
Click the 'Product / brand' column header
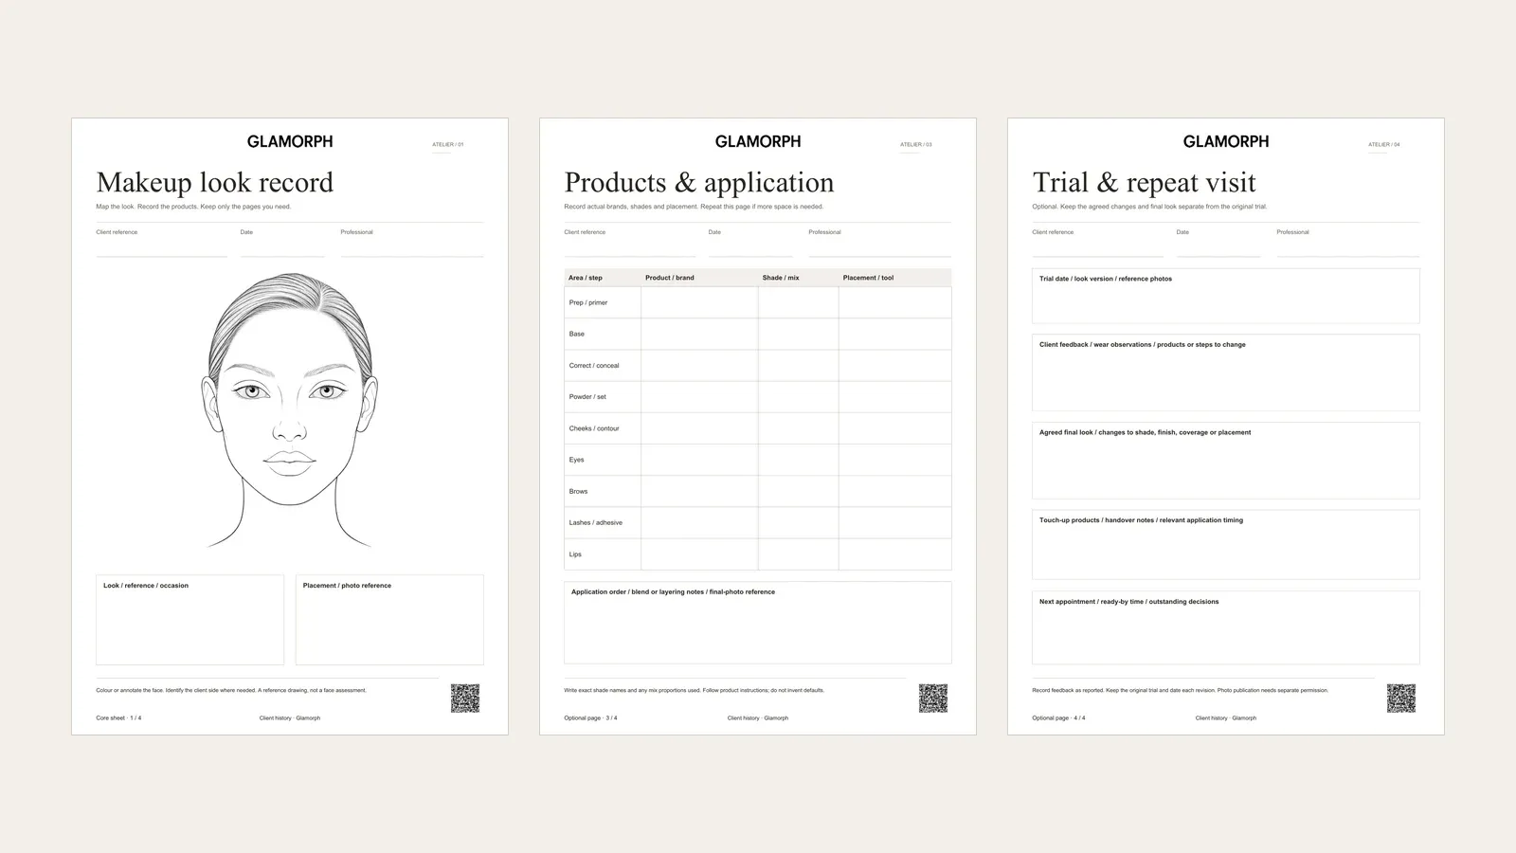pos(670,278)
